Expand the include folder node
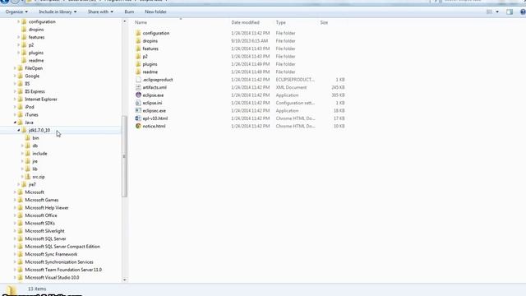The width and height of the screenshot is (526, 296). [x=22, y=154]
